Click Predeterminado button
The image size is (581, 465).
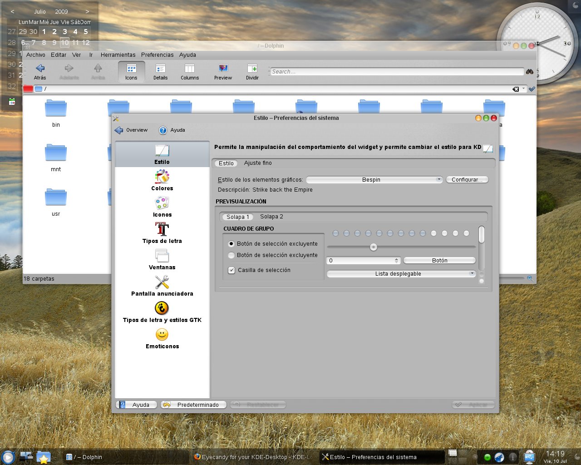pos(193,405)
